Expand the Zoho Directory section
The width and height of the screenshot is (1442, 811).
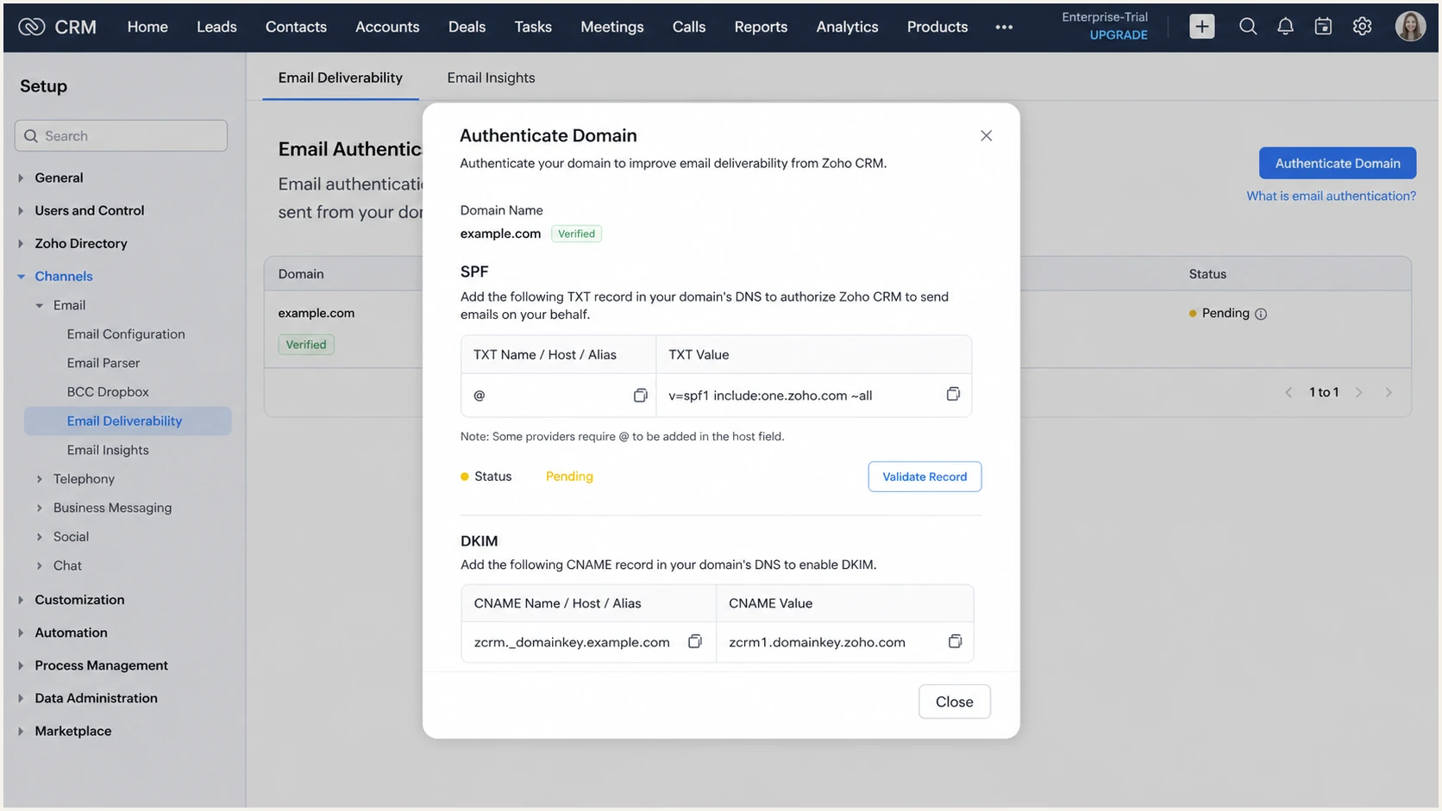coord(21,244)
